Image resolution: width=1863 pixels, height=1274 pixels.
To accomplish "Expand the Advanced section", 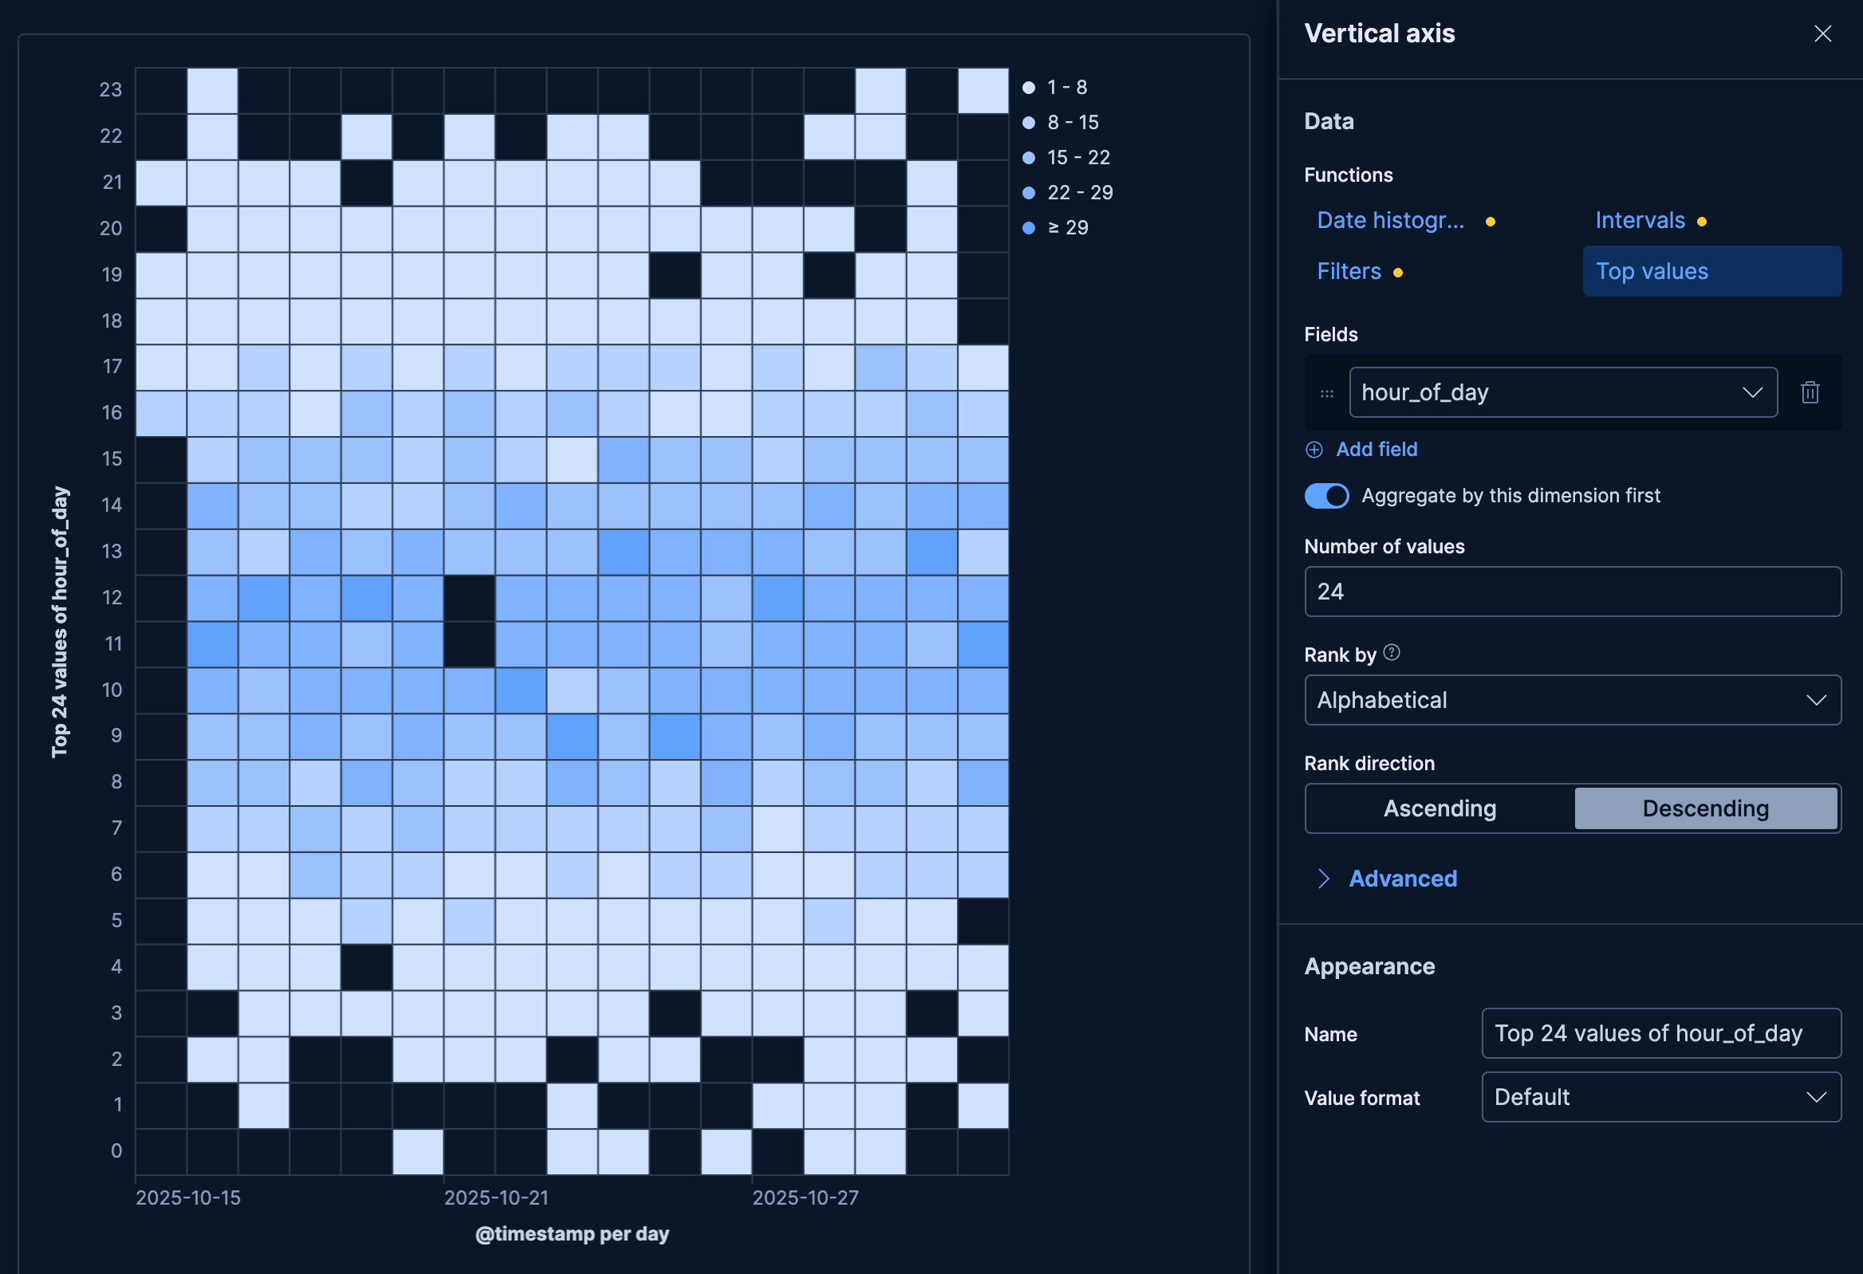I will click(1403, 879).
